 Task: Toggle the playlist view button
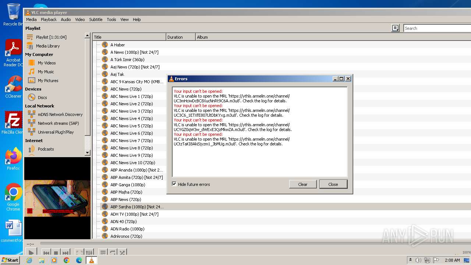103,252
